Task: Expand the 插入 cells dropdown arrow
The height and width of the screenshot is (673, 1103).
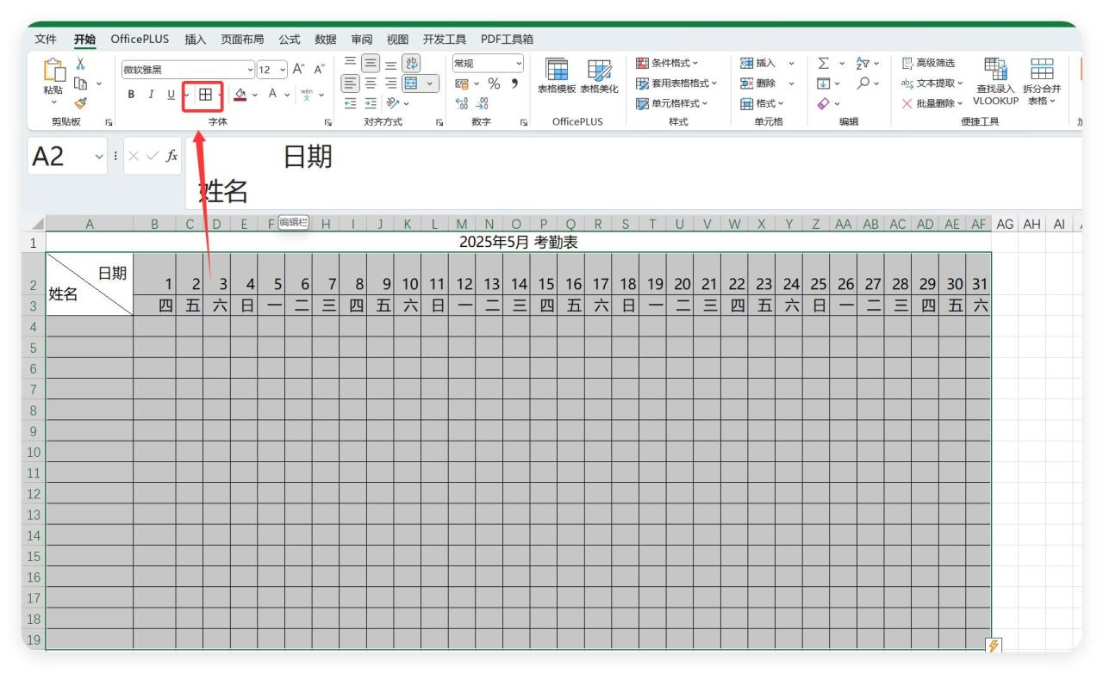Action: point(789,64)
